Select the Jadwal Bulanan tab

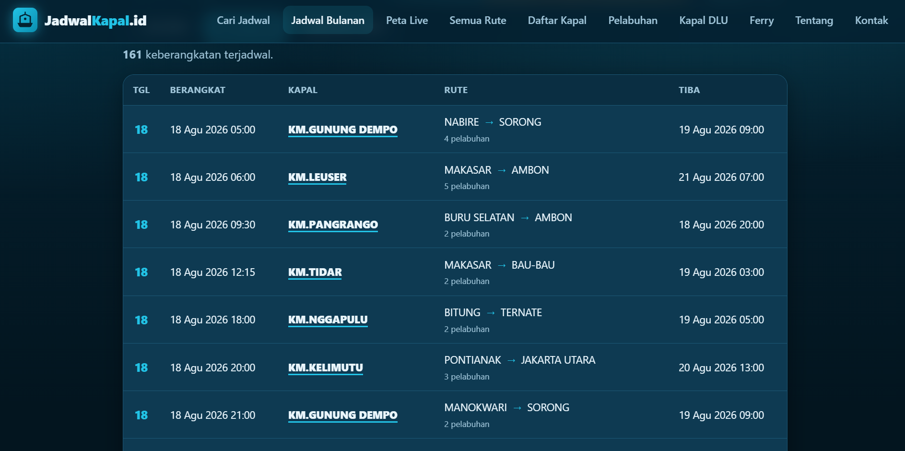click(328, 20)
